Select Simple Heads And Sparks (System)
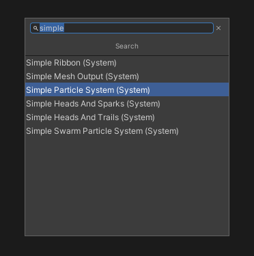 (x=127, y=104)
